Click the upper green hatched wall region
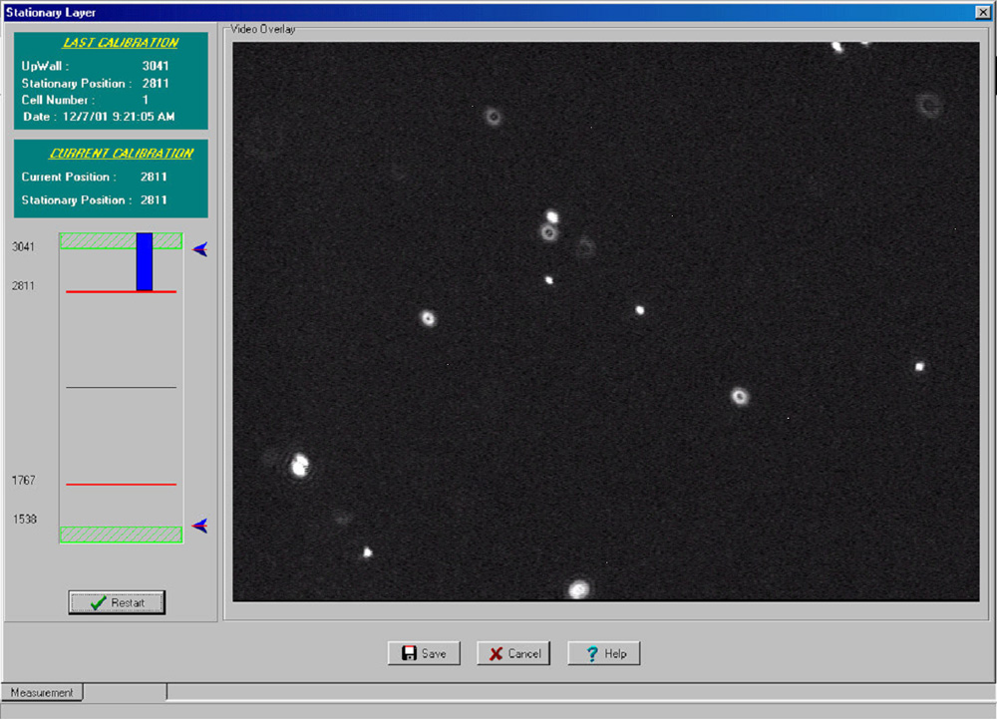The height and width of the screenshot is (719, 997). [121, 240]
